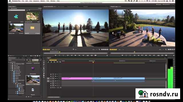Toggle track output eye on second video track
The height and width of the screenshot is (102, 183).
[55, 76]
